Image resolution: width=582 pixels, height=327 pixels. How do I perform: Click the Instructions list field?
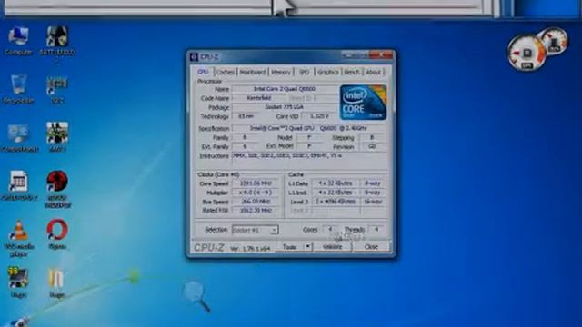click(308, 160)
